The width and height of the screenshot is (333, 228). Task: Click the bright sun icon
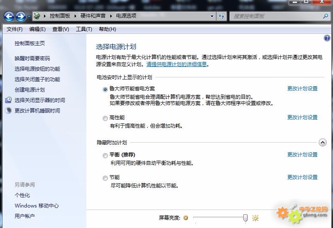255,218
